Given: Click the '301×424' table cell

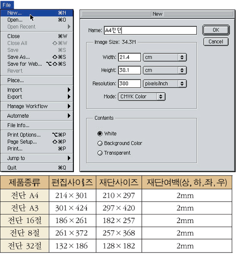Looking at the screenshot, I should pos(73,208).
